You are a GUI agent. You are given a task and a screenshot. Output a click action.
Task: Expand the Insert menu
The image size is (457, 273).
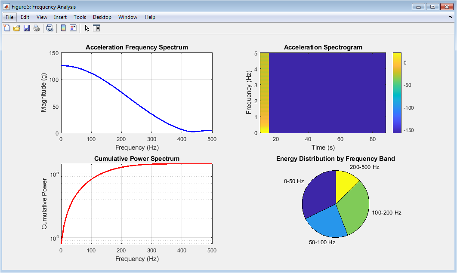(x=60, y=17)
